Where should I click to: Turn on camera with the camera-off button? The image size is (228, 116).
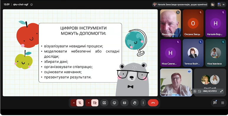click(x=95, y=103)
